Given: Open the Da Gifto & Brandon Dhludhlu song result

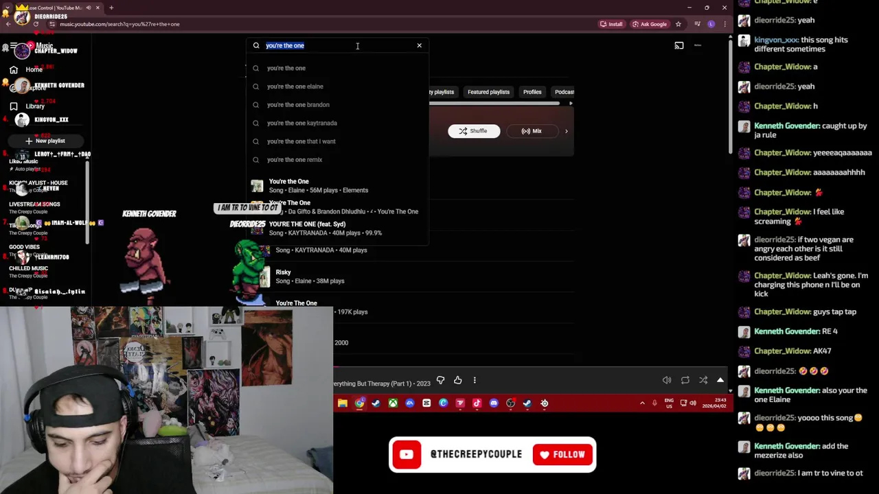Looking at the screenshot, I should [338, 207].
